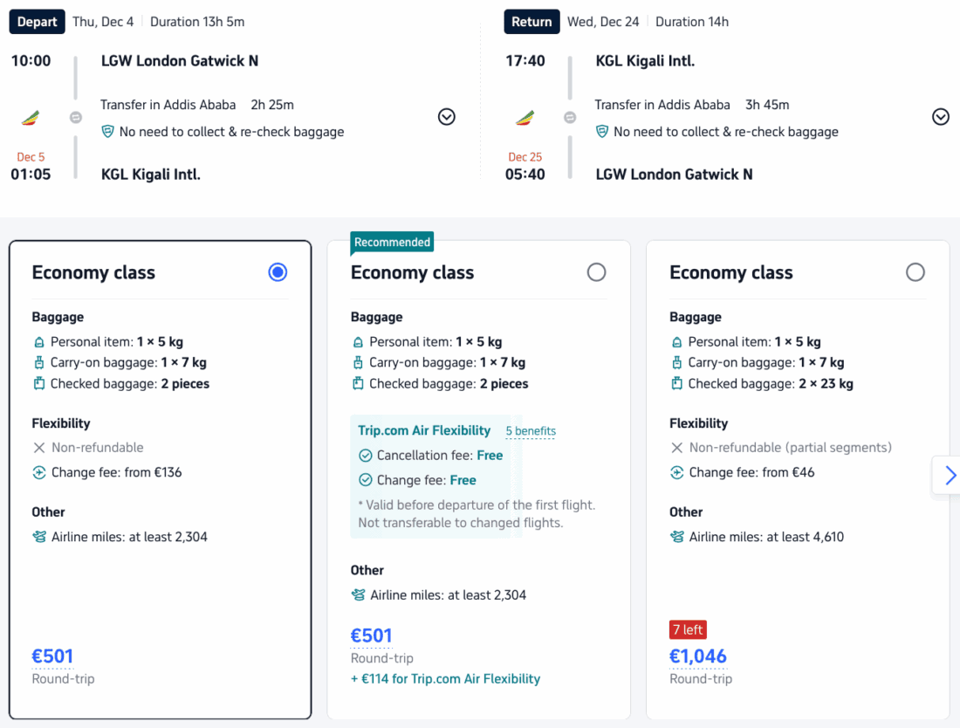Click change fee icon beside €136

pos(39,472)
